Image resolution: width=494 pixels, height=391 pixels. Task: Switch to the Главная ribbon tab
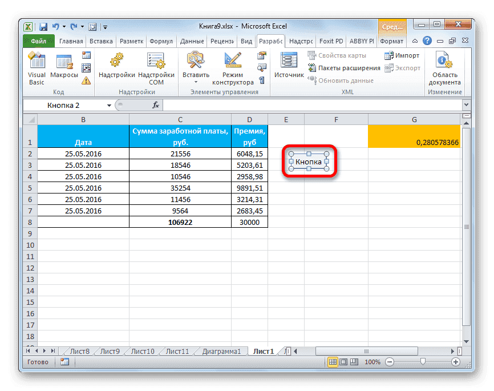click(70, 41)
